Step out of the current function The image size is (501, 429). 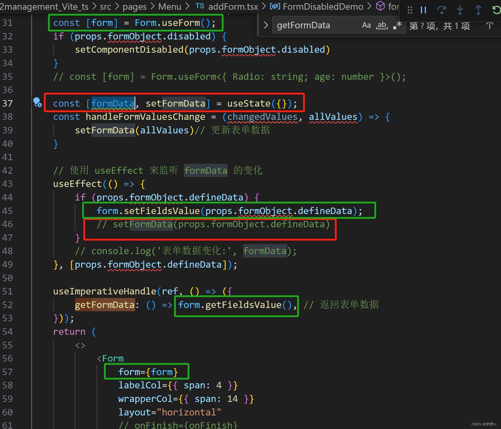coord(478,10)
